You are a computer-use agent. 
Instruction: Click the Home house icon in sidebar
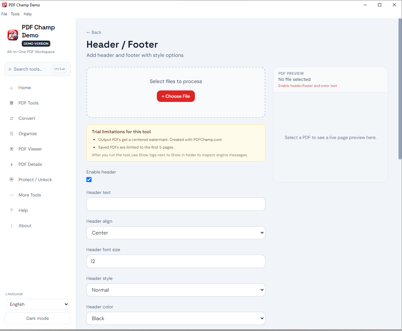coord(12,88)
